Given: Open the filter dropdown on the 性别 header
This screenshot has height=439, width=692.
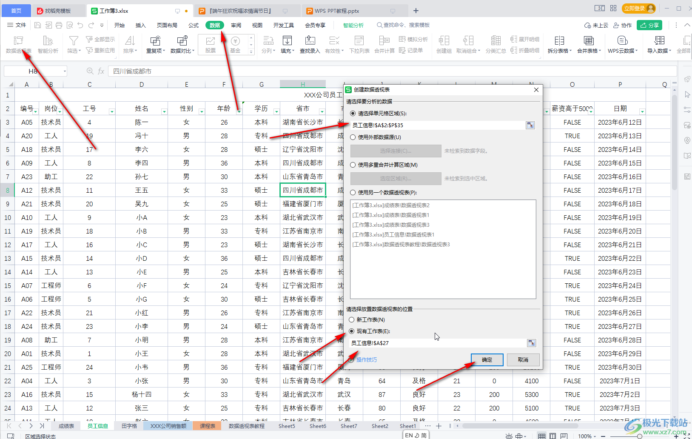Looking at the screenshot, I should 202,111.
